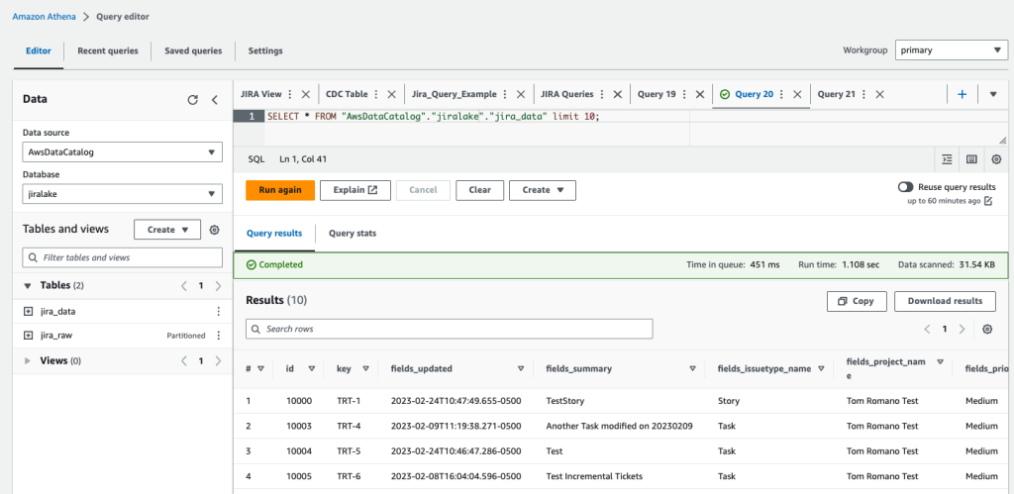Refresh the Data panel
Viewport: 1014px width, 494px height.
point(192,100)
